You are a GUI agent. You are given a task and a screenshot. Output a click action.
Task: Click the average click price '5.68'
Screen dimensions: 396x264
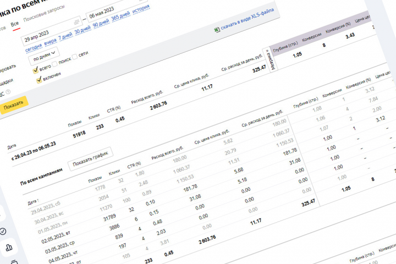239,170
